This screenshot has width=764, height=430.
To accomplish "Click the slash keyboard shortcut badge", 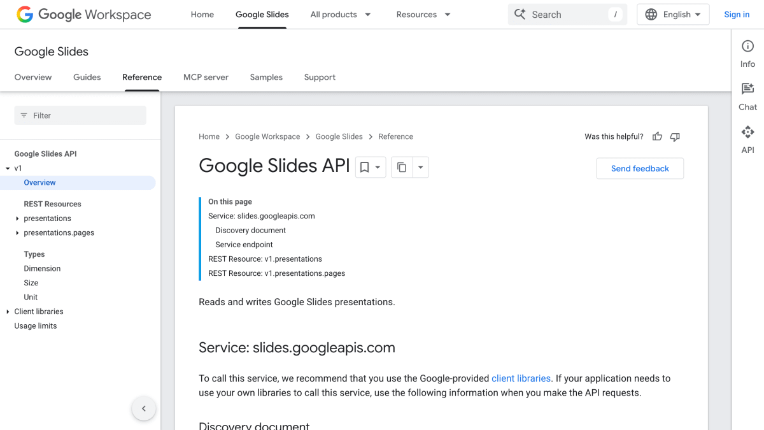I will (615, 15).
